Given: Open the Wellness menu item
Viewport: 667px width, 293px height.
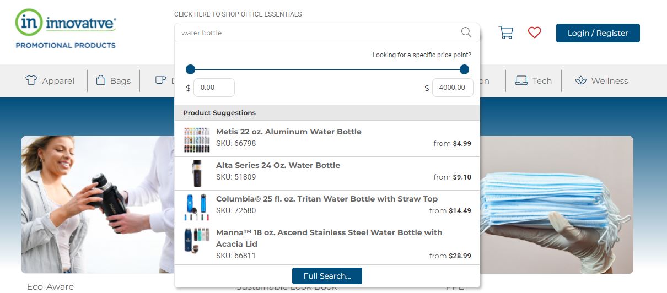Looking at the screenshot, I should 609,81.
